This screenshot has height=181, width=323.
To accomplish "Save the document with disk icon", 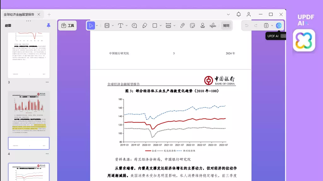I will click(266, 25).
